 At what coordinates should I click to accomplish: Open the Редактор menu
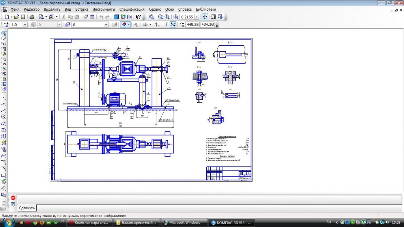point(32,9)
